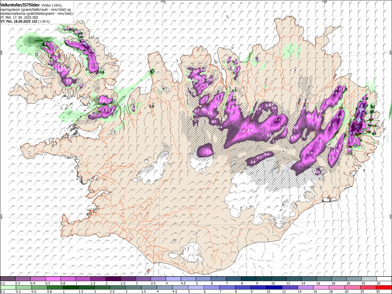This screenshot has width=392, height=294.
Task: Select the darkest purple swatch labeled 2, upper row
Action: point(113,279)
